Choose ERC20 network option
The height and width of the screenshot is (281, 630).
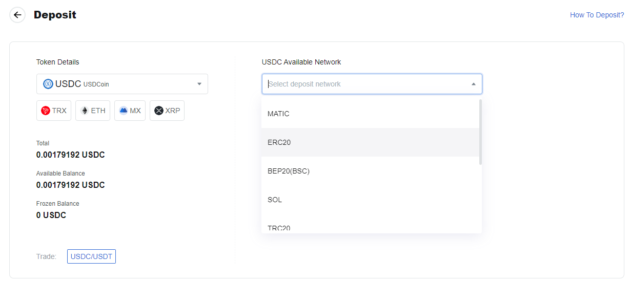click(x=370, y=142)
